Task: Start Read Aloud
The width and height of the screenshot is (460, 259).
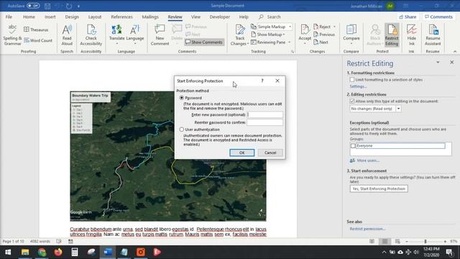Action: coord(67,35)
